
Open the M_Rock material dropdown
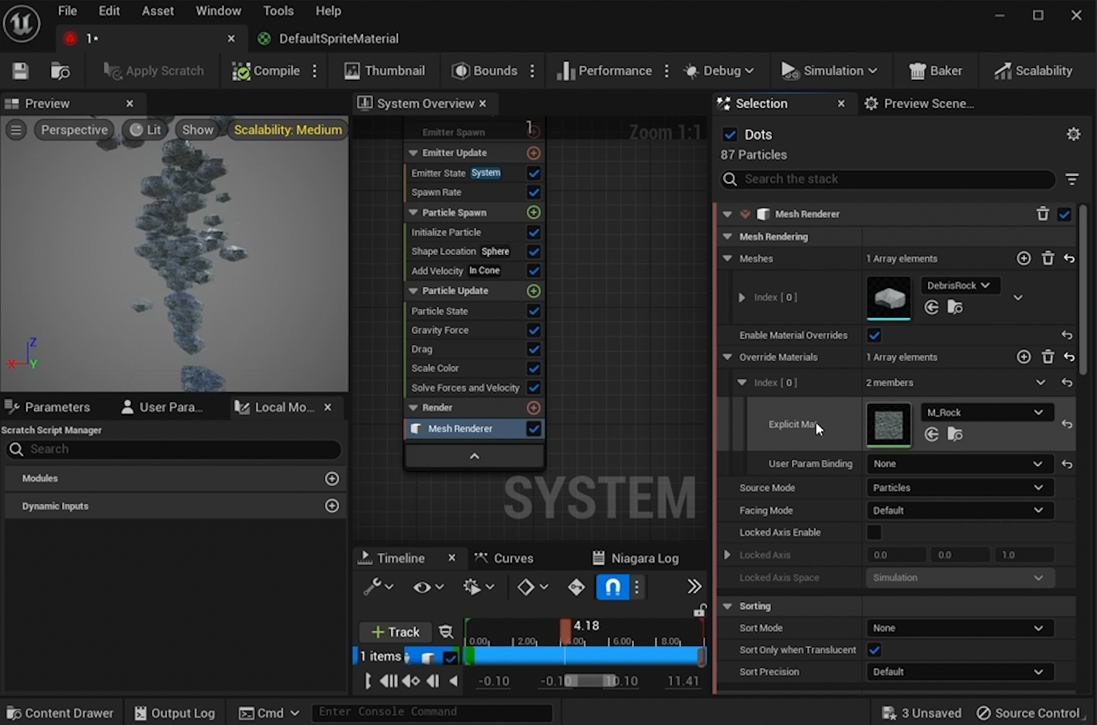[984, 412]
